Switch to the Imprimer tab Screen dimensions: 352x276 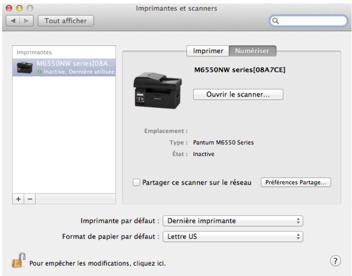pyautogui.click(x=208, y=51)
